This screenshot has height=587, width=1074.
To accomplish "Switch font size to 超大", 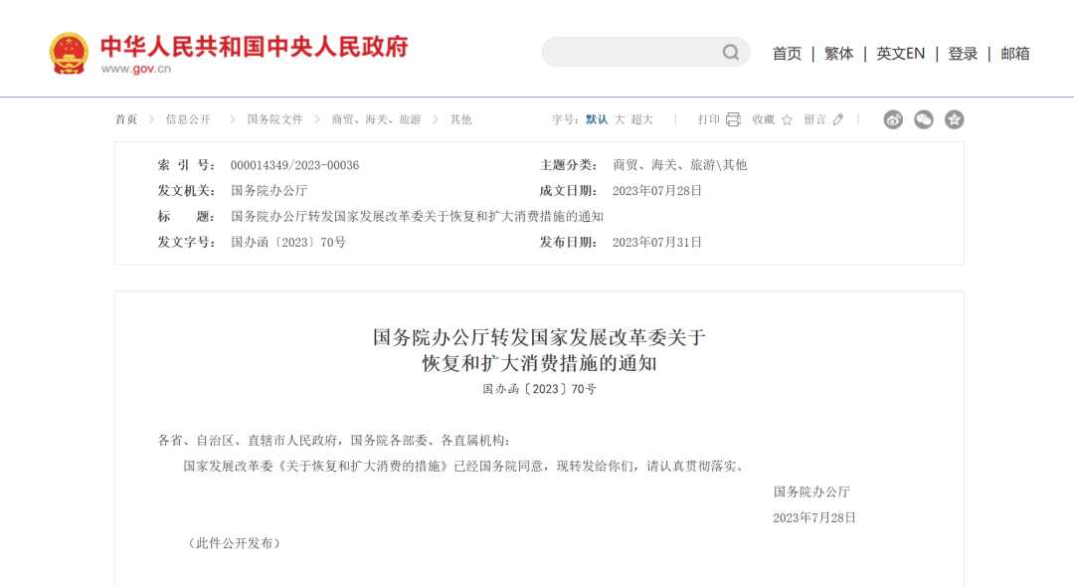I will click(641, 119).
